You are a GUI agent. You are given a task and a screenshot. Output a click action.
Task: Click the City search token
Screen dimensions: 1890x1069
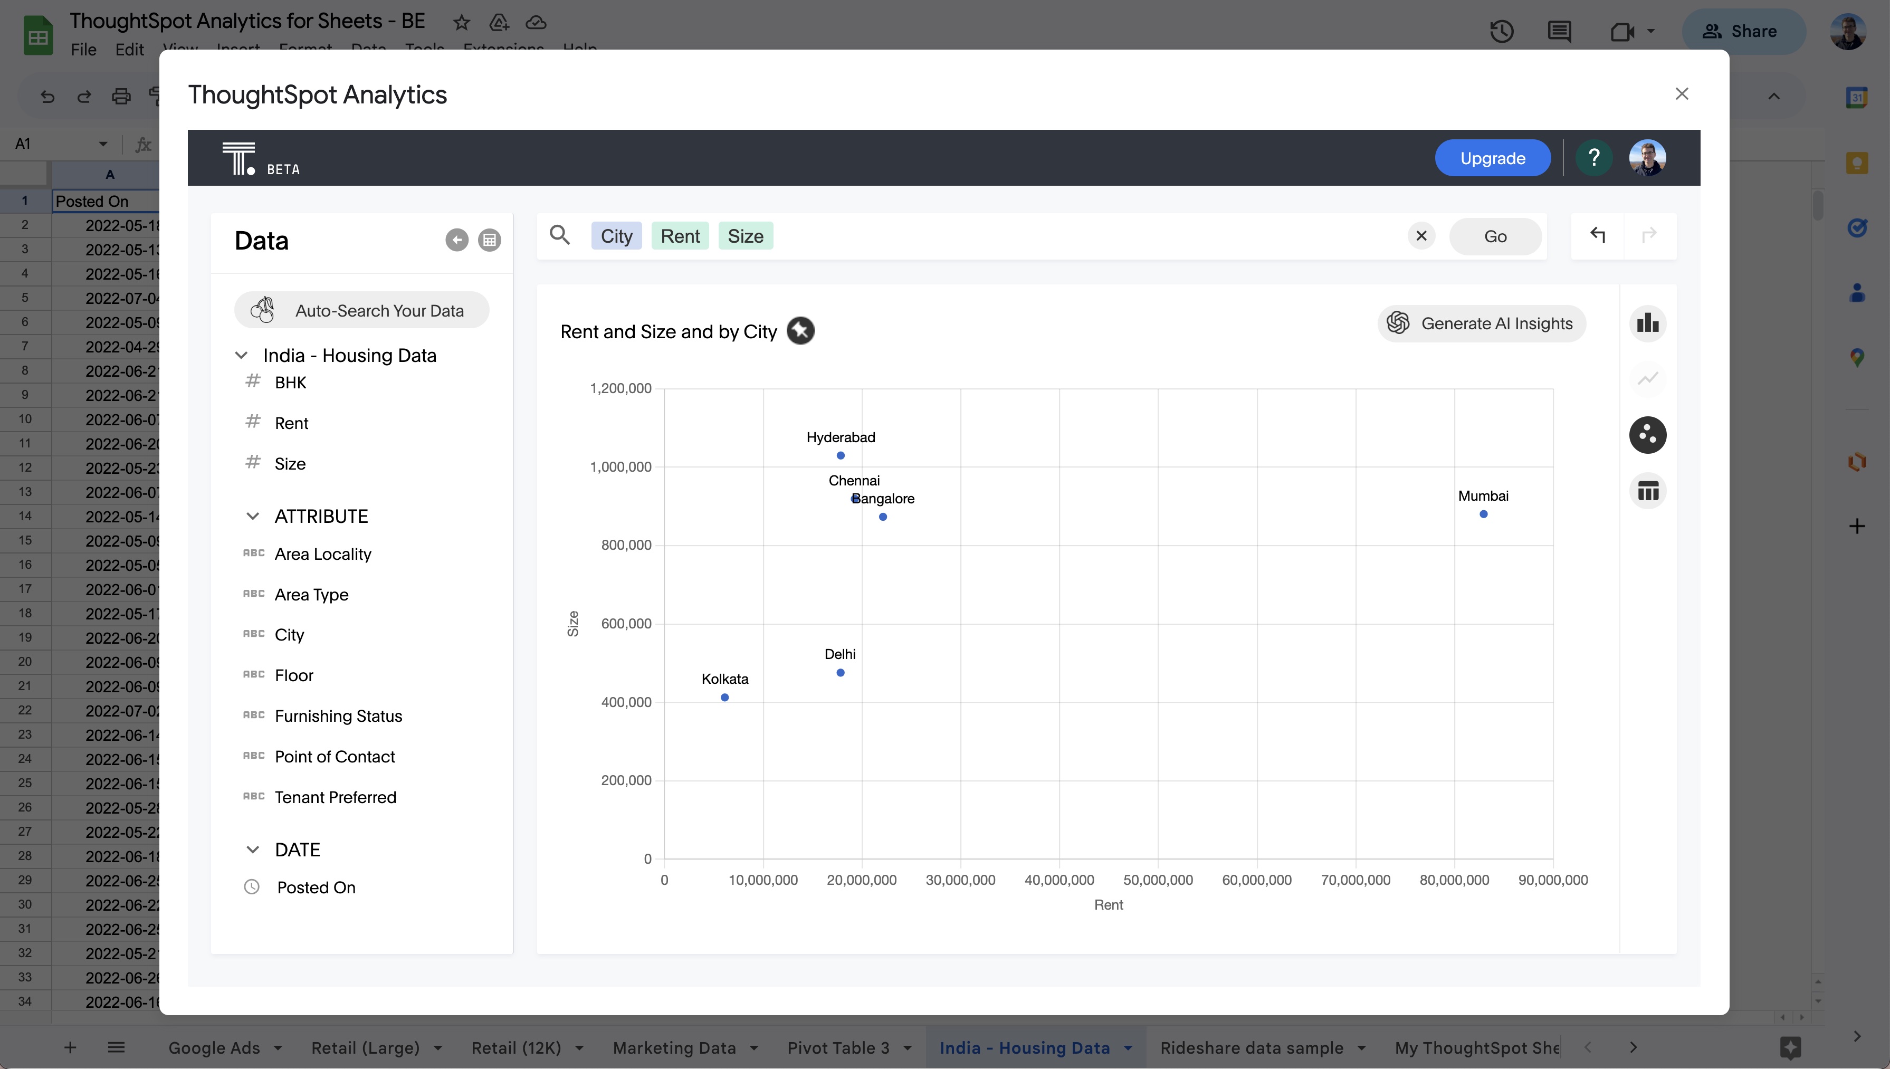point(616,236)
